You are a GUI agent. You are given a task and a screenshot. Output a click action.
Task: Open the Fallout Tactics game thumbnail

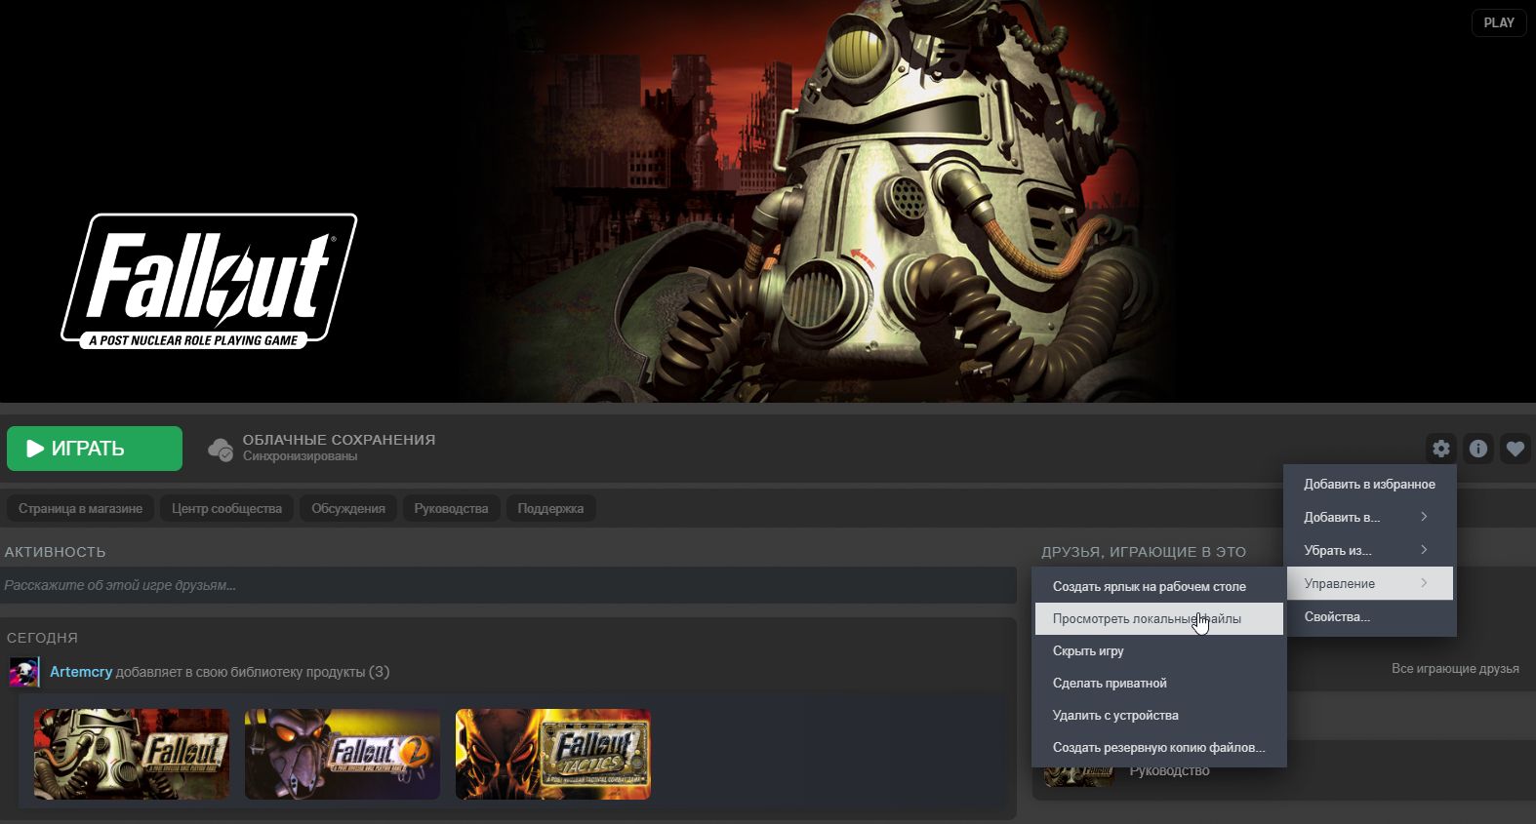(553, 754)
